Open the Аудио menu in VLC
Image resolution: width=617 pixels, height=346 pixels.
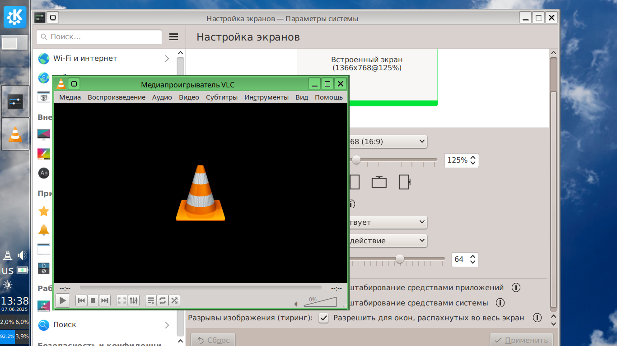point(162,97)
